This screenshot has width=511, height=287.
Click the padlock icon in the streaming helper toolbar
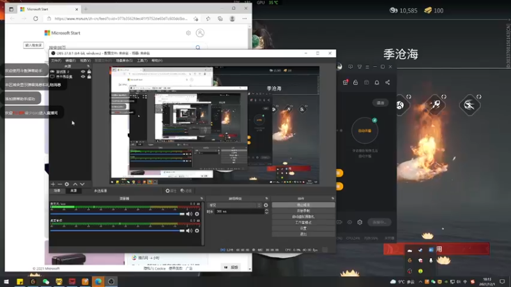pyautogui.click(x=356, y=82)
